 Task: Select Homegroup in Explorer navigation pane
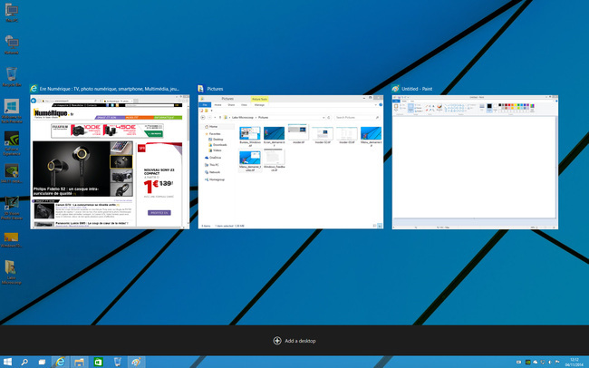pyautogui.click(x=217, y=179)
